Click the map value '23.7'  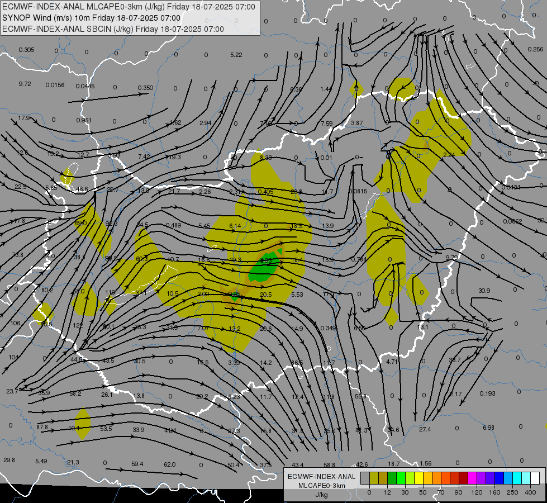pos(12,392)
